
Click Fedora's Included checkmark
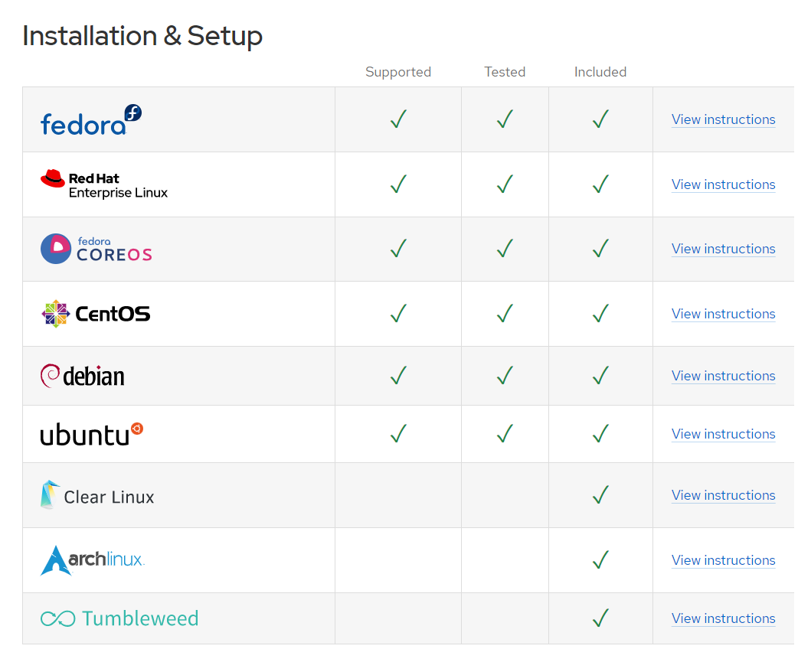600,119
